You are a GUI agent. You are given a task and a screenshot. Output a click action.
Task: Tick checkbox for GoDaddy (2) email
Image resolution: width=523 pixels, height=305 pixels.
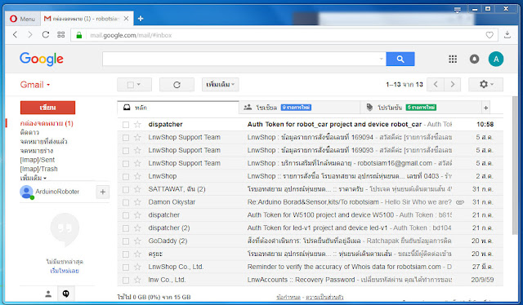point(126,241)
